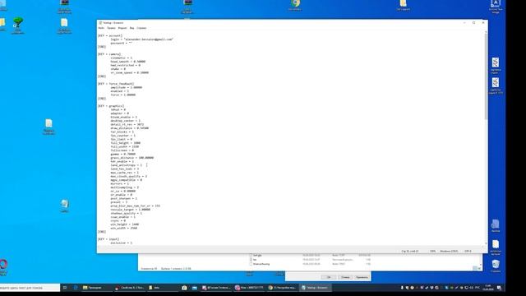The width and height of the screenshot is (526, 296).
Task: Open the Файл menu in Notepad
Action: (101, 28)
